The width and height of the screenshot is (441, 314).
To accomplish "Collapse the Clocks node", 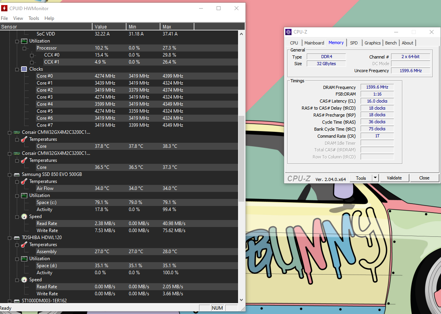I will (x=17, y=69).
